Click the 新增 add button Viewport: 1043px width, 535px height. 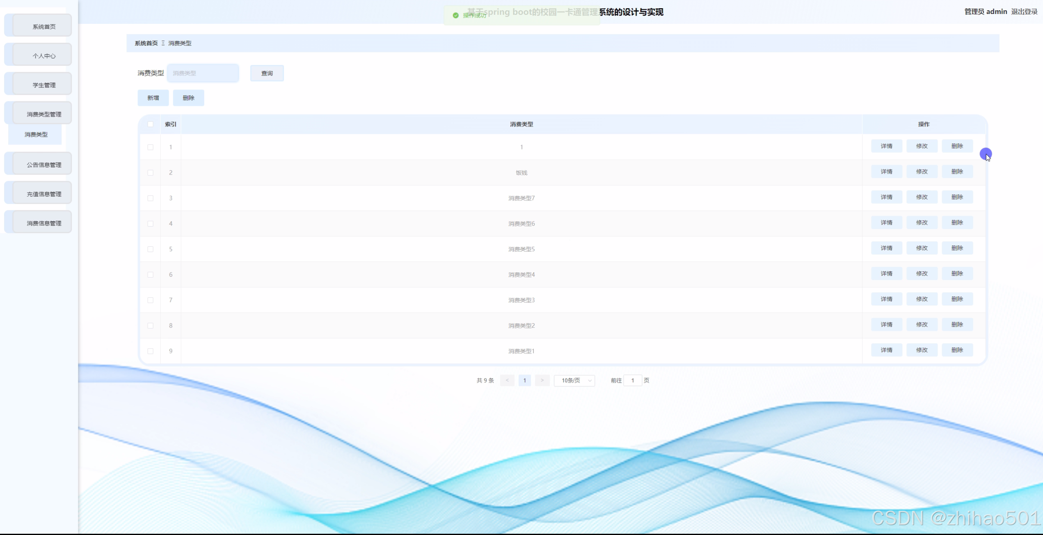click(153, 98)
